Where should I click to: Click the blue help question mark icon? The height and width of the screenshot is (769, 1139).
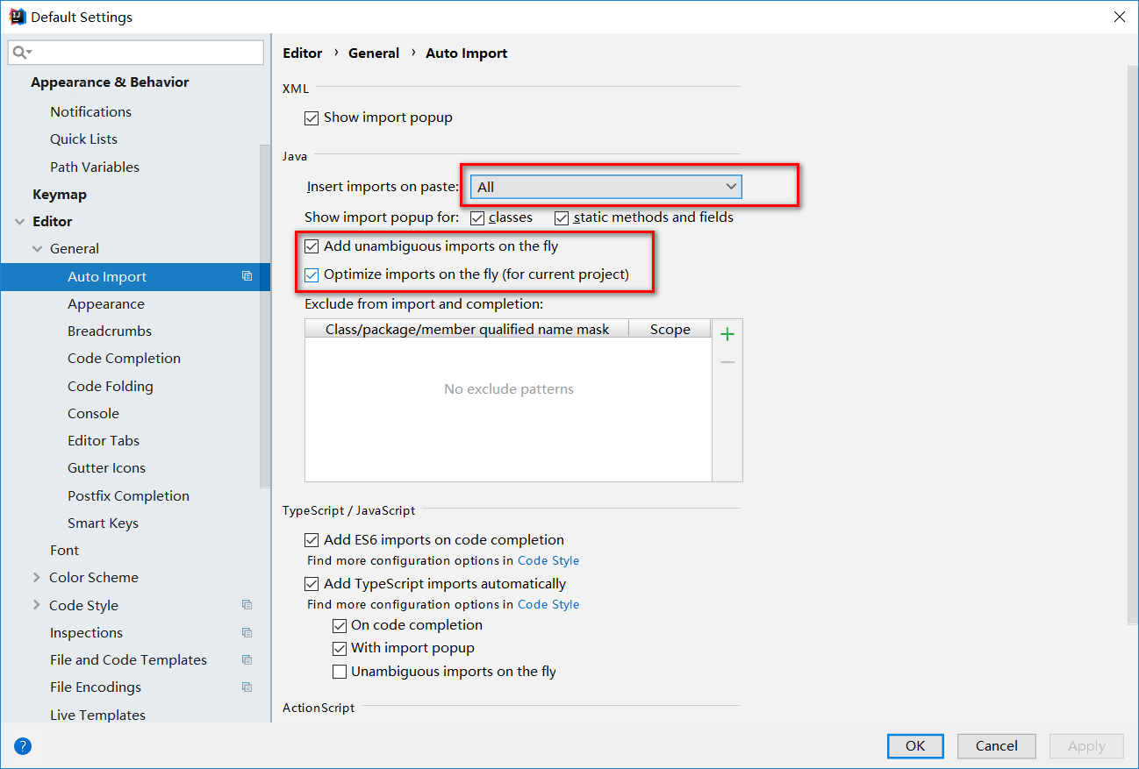coord(23,746)
